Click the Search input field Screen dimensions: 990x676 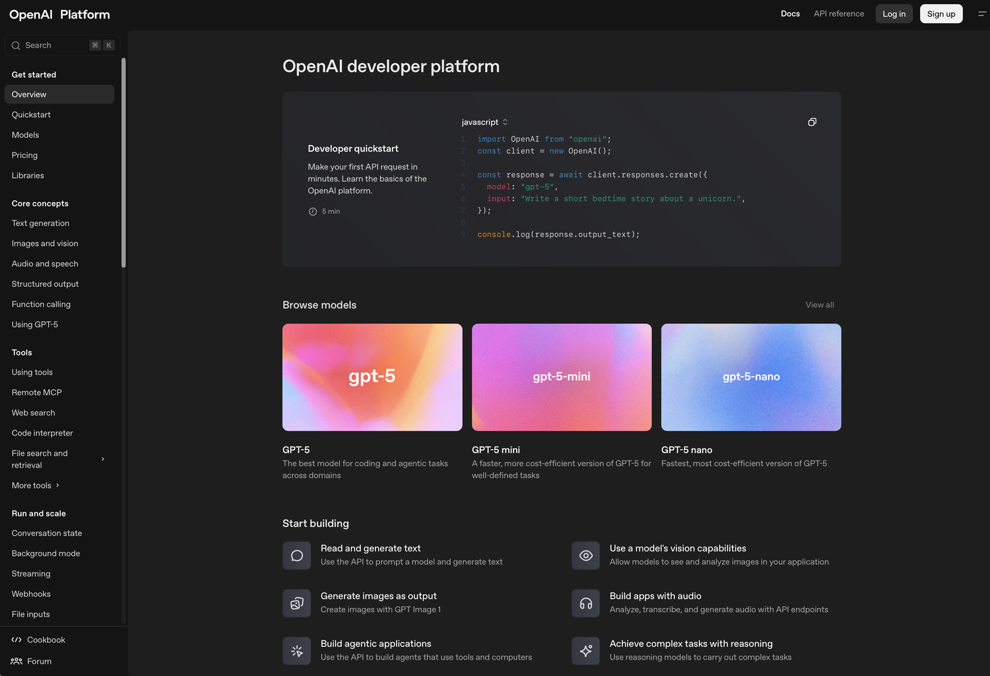(62, 46)
